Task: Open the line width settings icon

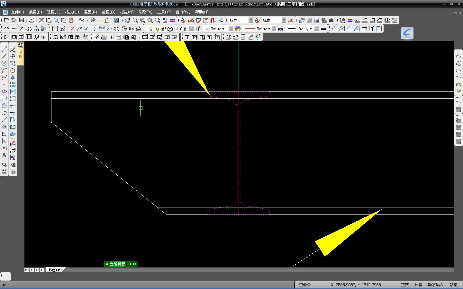Action: pos(323,29)
